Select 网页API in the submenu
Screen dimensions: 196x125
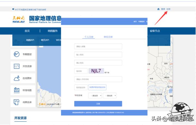coord(45,40)
